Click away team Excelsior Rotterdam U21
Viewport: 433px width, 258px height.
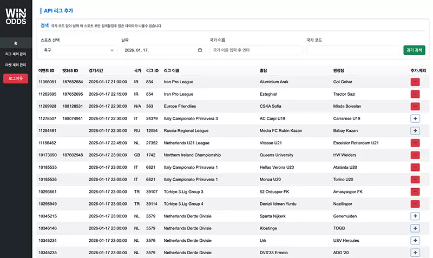point(356,143)
